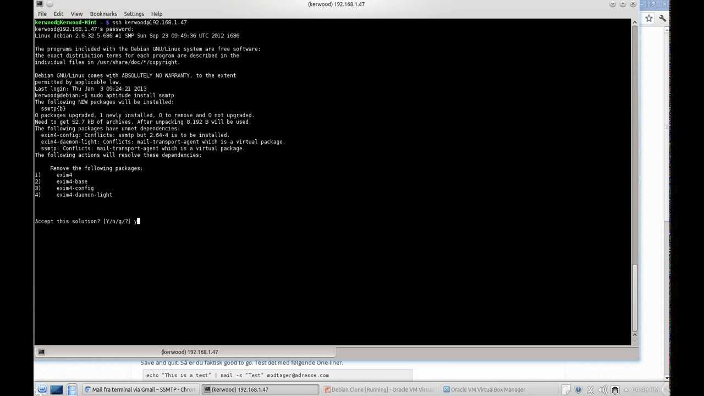The width and height of the screenshot is (704, 396).
Task: Click the new tab icon in Konsole tab bar
Action: click(x=41, y=352)
